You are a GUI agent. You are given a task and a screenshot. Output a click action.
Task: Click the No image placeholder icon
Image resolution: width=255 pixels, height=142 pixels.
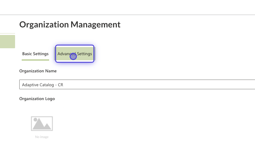pos(42,123)
